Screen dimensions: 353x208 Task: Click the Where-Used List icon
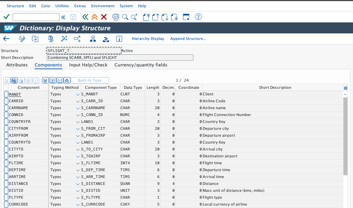pos(77,39)
